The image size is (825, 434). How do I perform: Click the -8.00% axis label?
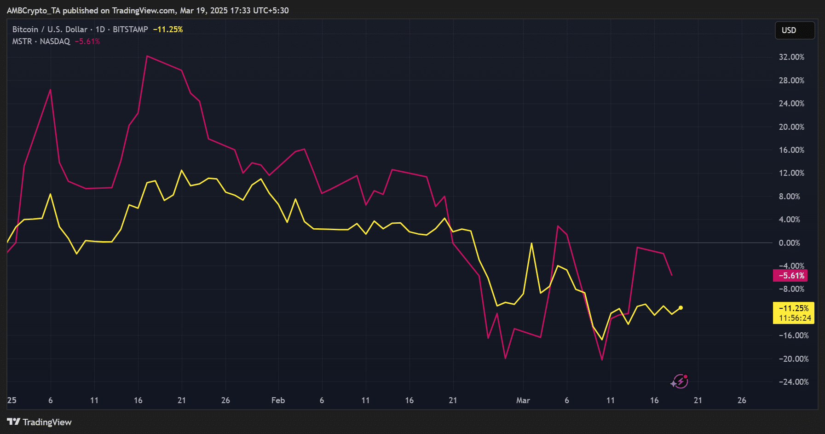pyautogui.click(x=791, y=289)
